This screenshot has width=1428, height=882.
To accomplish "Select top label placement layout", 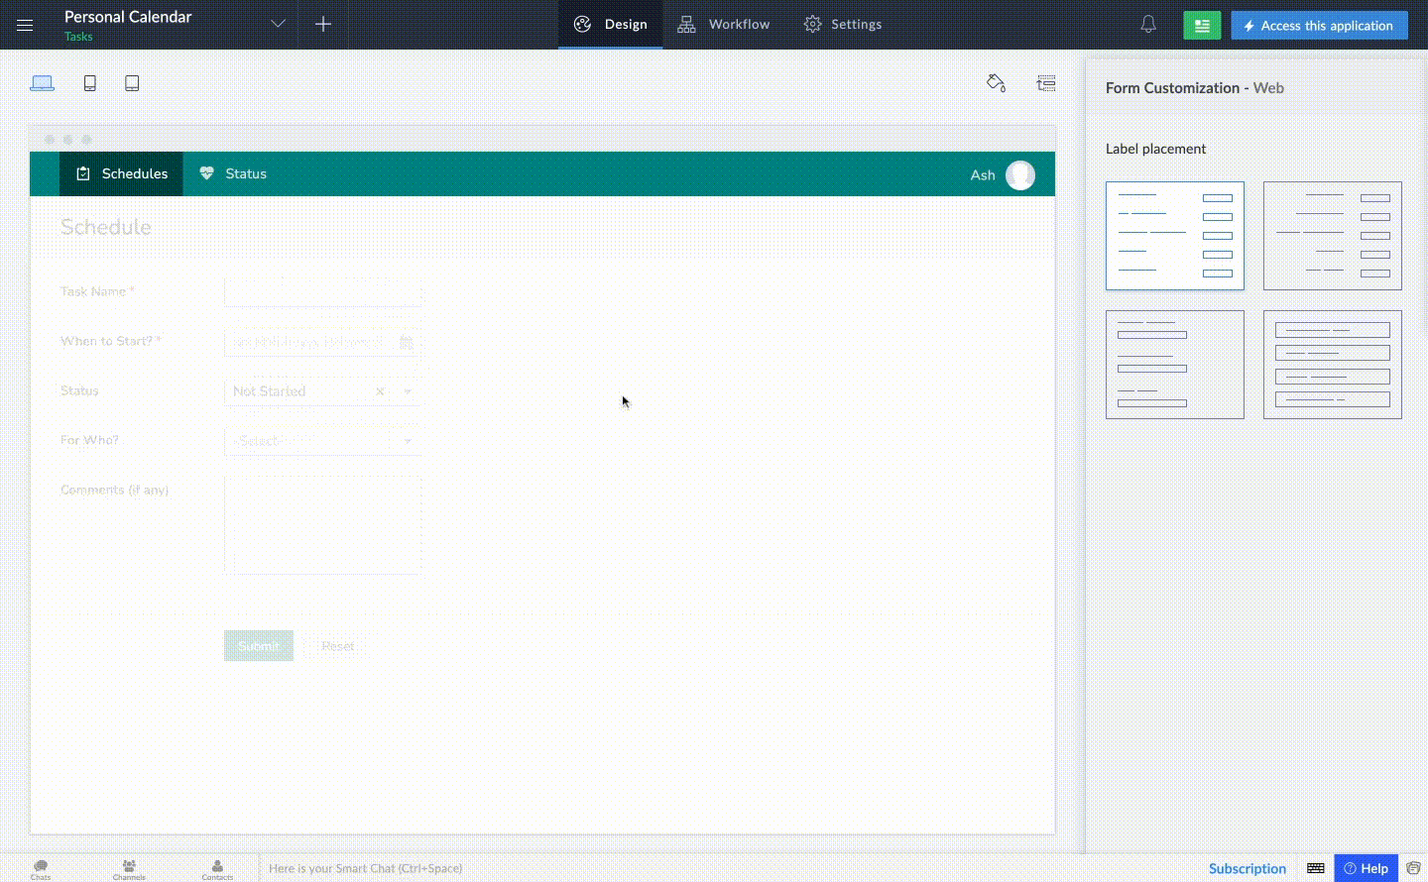I will point(1174,365).
